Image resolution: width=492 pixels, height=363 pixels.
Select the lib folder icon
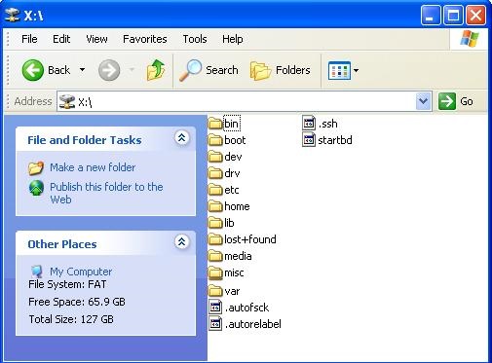tap(215, 223)
